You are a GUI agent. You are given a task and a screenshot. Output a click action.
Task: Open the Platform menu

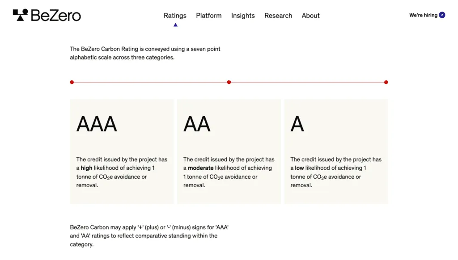[x=209, y=16]
